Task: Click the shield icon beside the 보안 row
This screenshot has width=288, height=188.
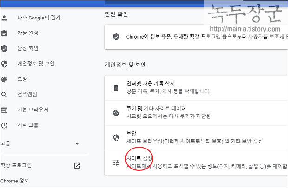Action: [116, 138]
